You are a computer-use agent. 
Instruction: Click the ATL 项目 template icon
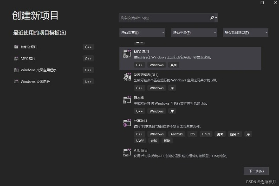click(125, 153)
